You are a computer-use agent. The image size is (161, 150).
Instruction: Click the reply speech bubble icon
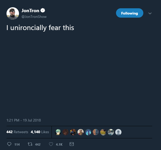[9, 144]
